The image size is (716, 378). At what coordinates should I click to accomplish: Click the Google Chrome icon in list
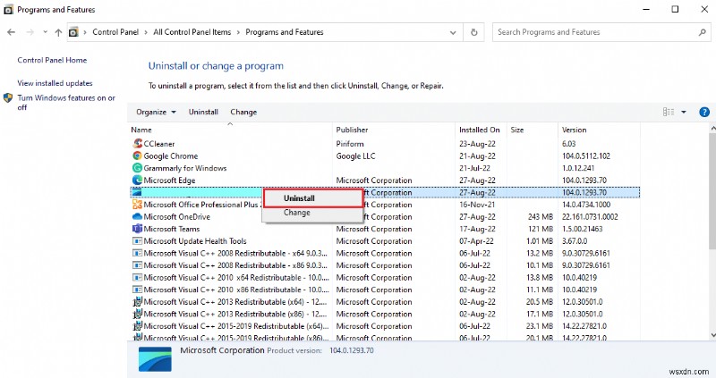coord(137,156)
